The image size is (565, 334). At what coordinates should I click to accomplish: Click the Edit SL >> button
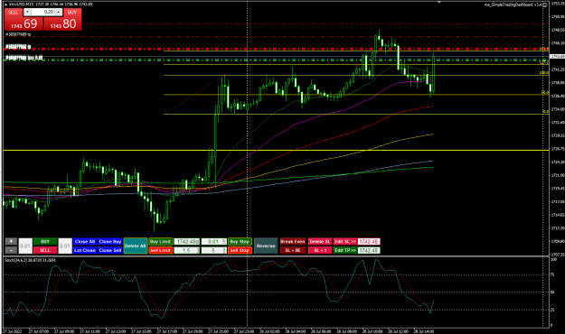tap(345, 242)
